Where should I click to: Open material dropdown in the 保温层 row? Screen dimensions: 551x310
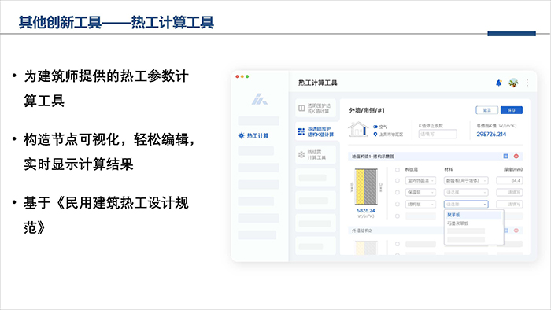(466, 193)
